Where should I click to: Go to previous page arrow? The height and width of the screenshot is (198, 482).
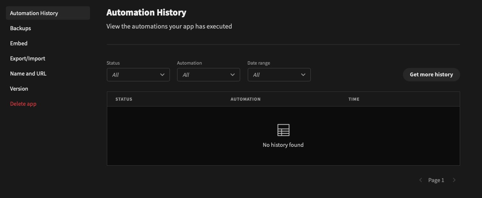pos(421,180)
